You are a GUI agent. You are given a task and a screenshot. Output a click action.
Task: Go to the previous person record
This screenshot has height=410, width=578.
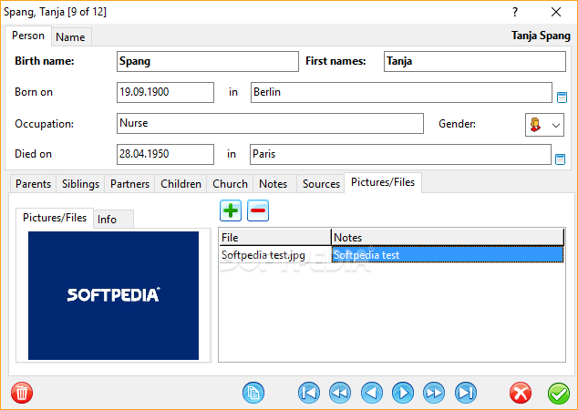[372, 393]
